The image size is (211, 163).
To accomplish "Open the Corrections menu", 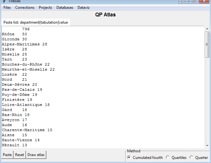I will coord(25,8).
